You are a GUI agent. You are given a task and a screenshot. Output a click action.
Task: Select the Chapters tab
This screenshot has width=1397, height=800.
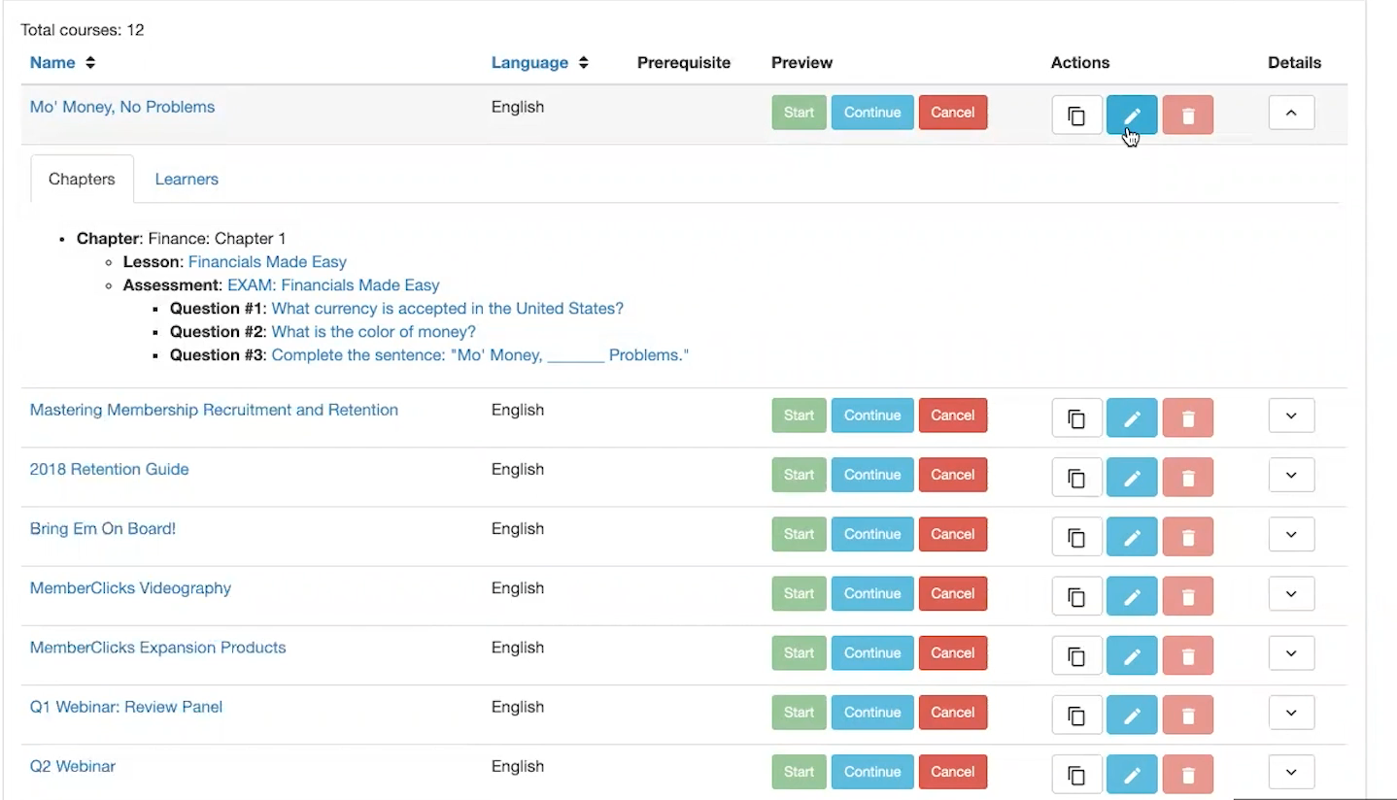point(82,180)
